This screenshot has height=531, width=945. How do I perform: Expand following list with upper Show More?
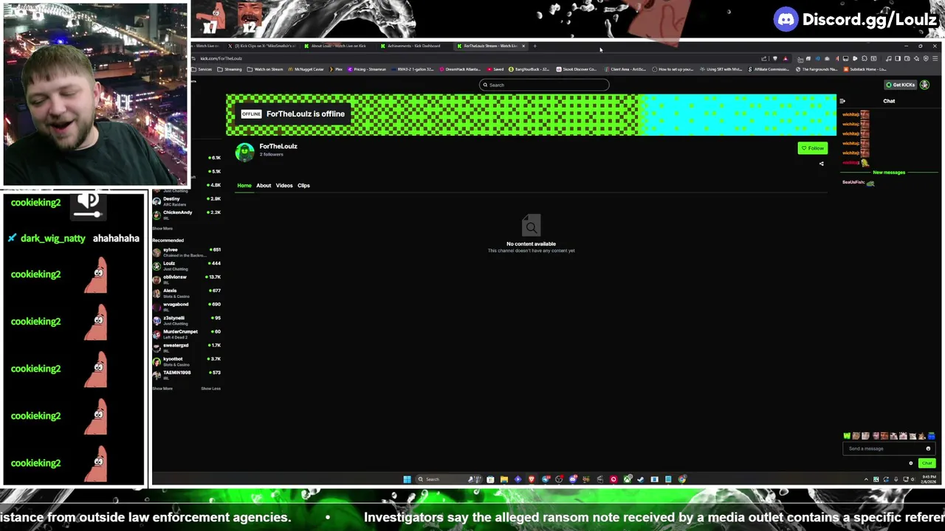[x=162, y=229]
